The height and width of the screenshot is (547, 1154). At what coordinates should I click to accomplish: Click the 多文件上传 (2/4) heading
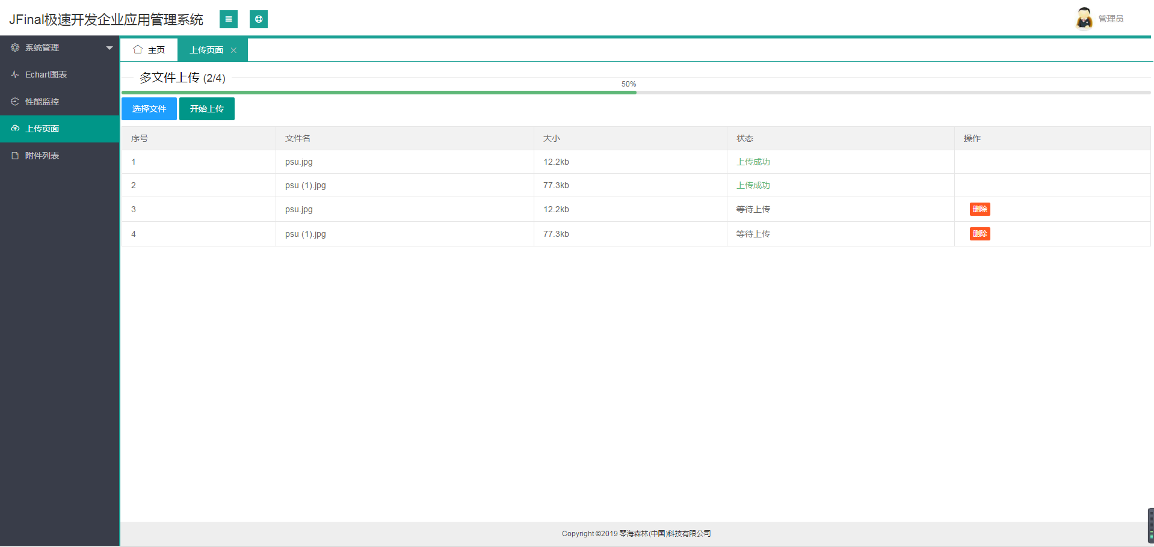coord(182,78)
